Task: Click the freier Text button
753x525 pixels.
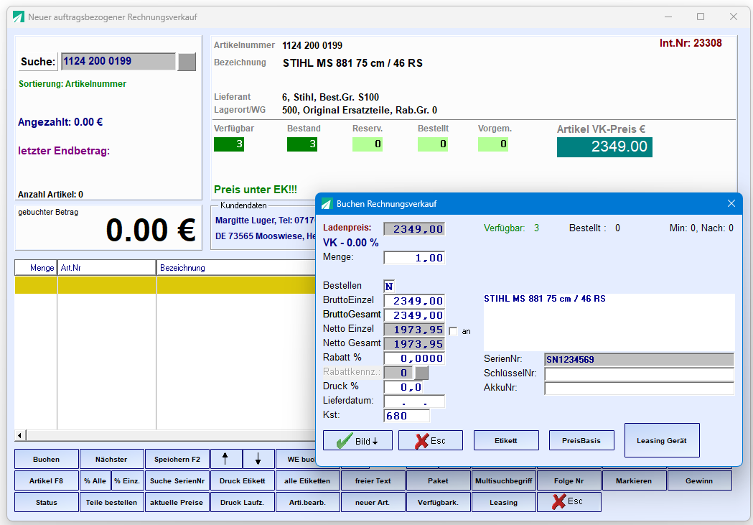Action: pos(373,480)
